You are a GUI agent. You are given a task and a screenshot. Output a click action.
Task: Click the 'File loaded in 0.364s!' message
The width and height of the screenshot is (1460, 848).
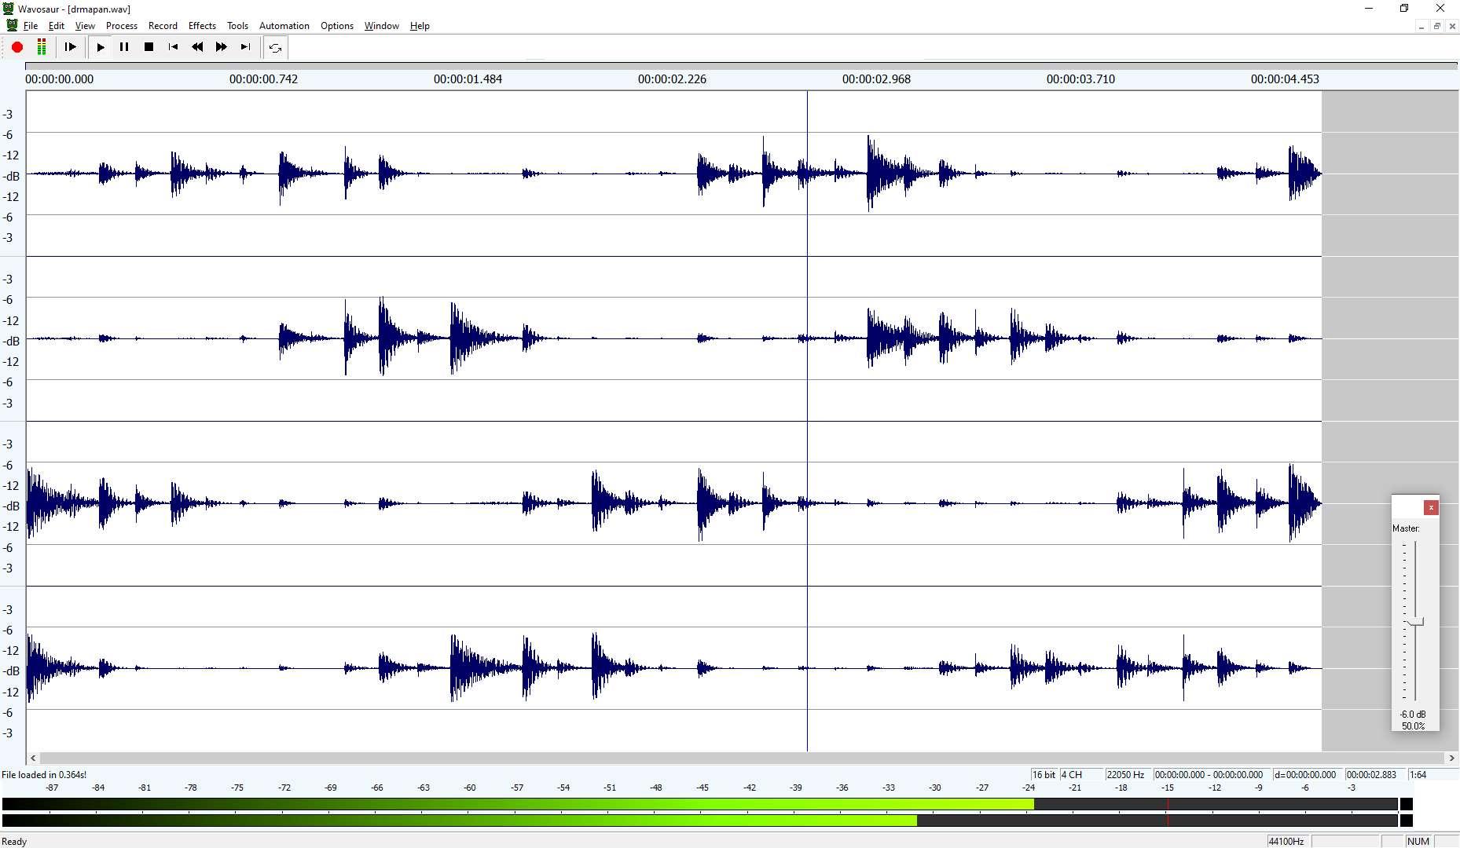tap(44, 775)
